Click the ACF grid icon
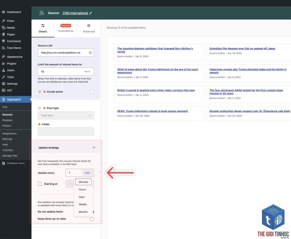Image resolution: width=291 pixels, height=239 pixels. click(3, 90)
